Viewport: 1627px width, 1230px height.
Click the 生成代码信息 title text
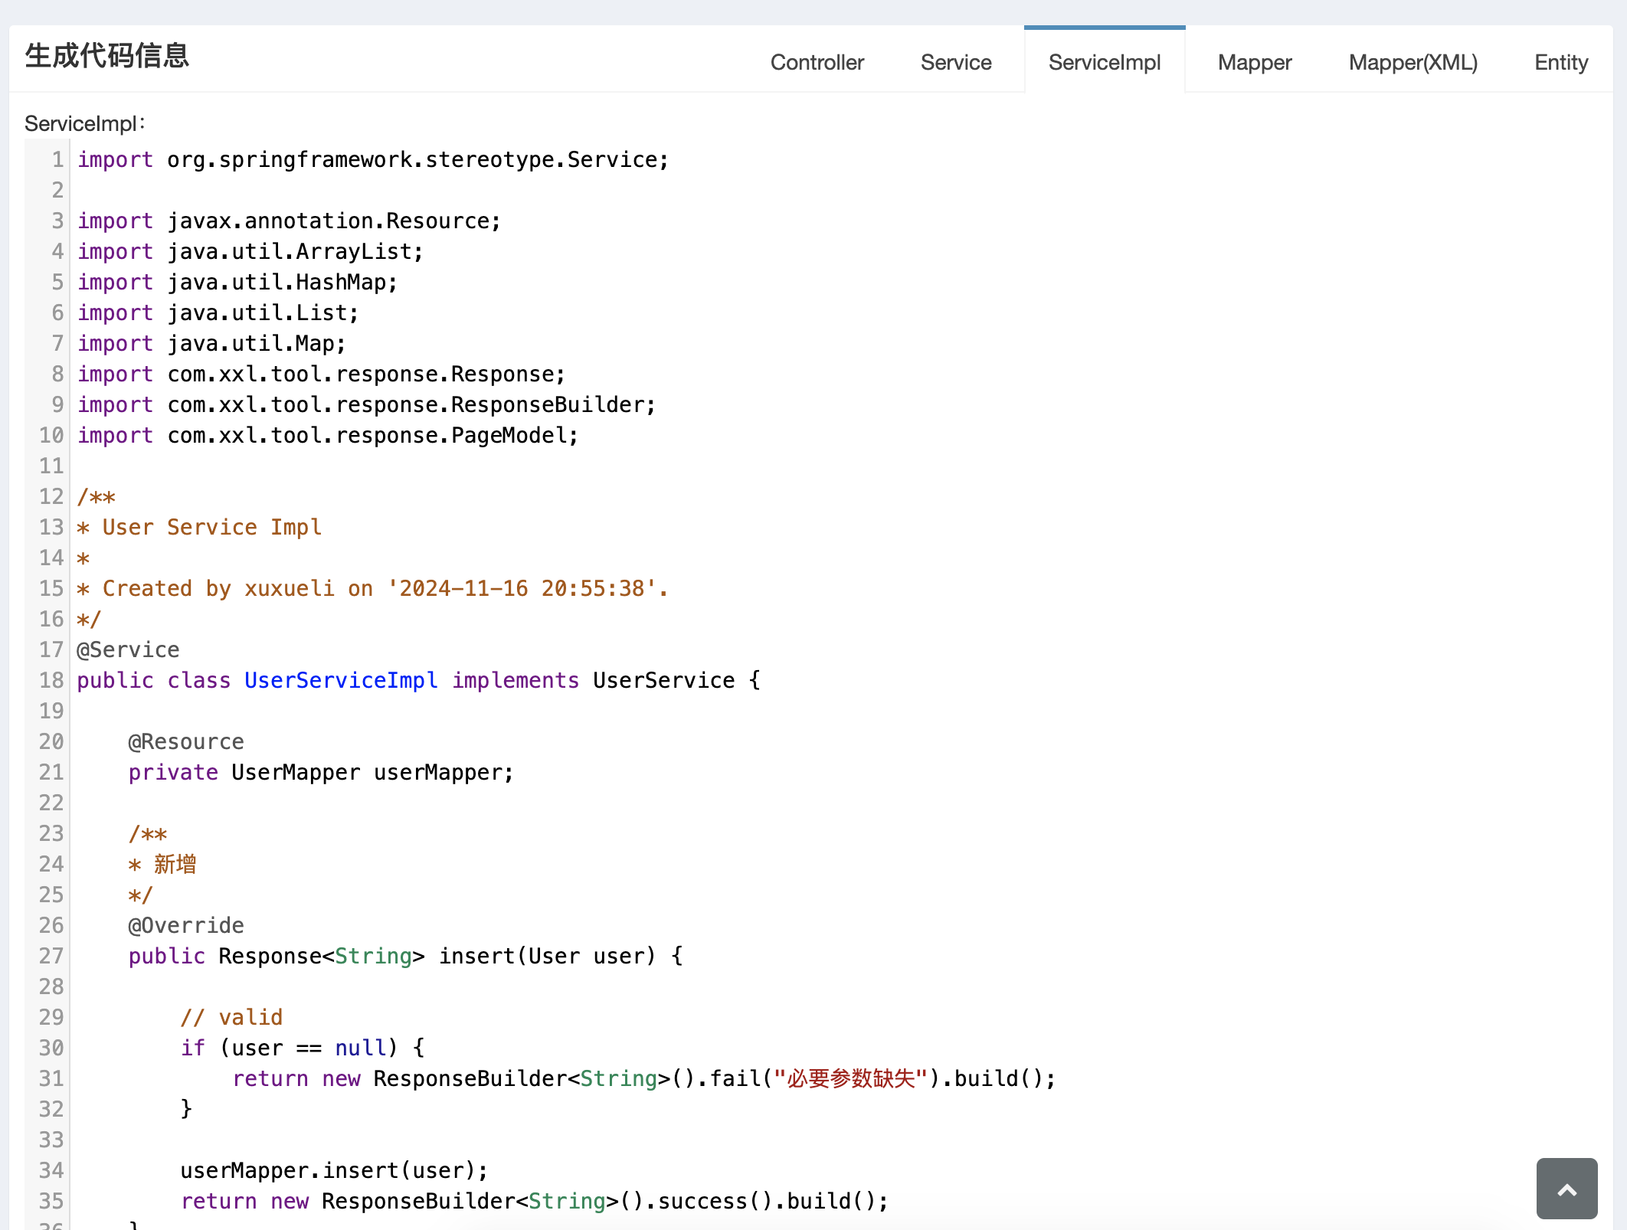[106, 55]
